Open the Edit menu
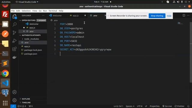 pos(18,11)
